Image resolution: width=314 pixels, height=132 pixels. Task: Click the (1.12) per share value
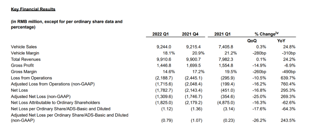point(167,109)
